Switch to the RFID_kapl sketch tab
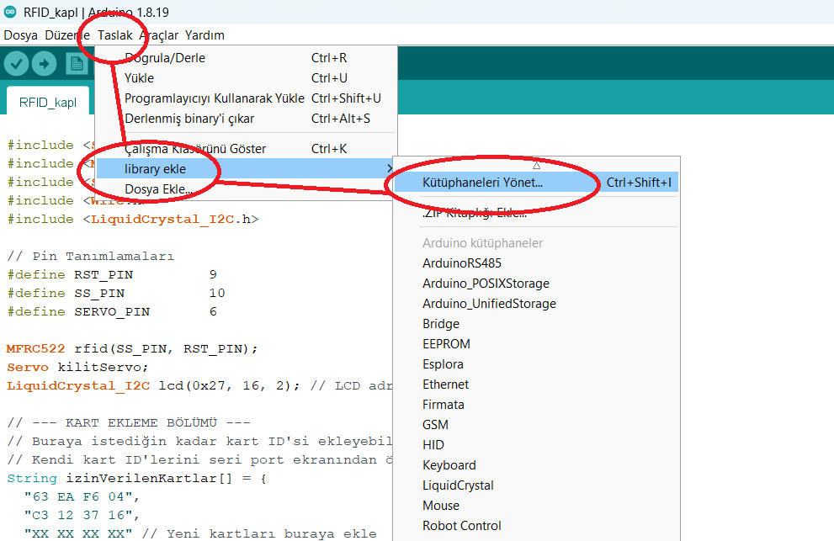The image size is (834, 541). (x=48, y=103)
